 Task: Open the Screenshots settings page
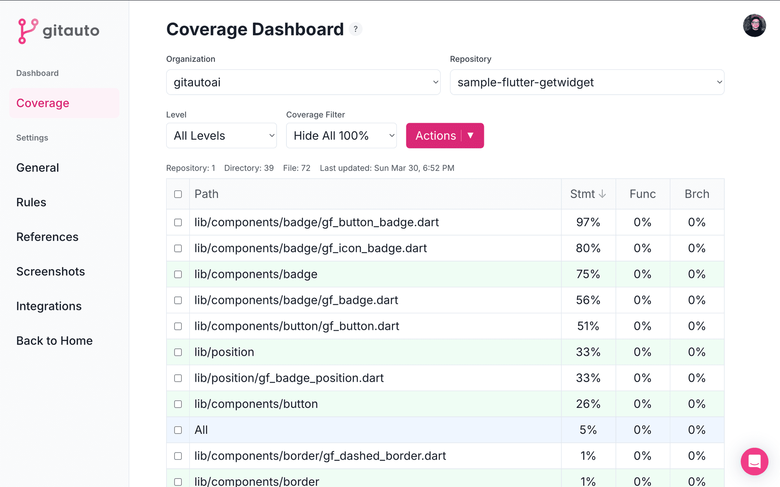point(50,271)
